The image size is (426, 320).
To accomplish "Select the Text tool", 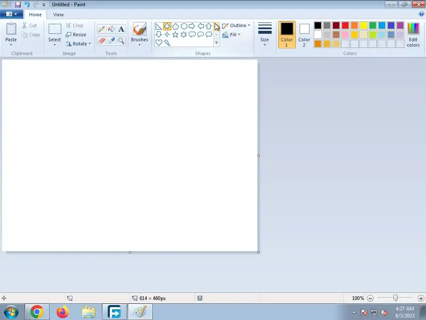I will tap(121, 29).
